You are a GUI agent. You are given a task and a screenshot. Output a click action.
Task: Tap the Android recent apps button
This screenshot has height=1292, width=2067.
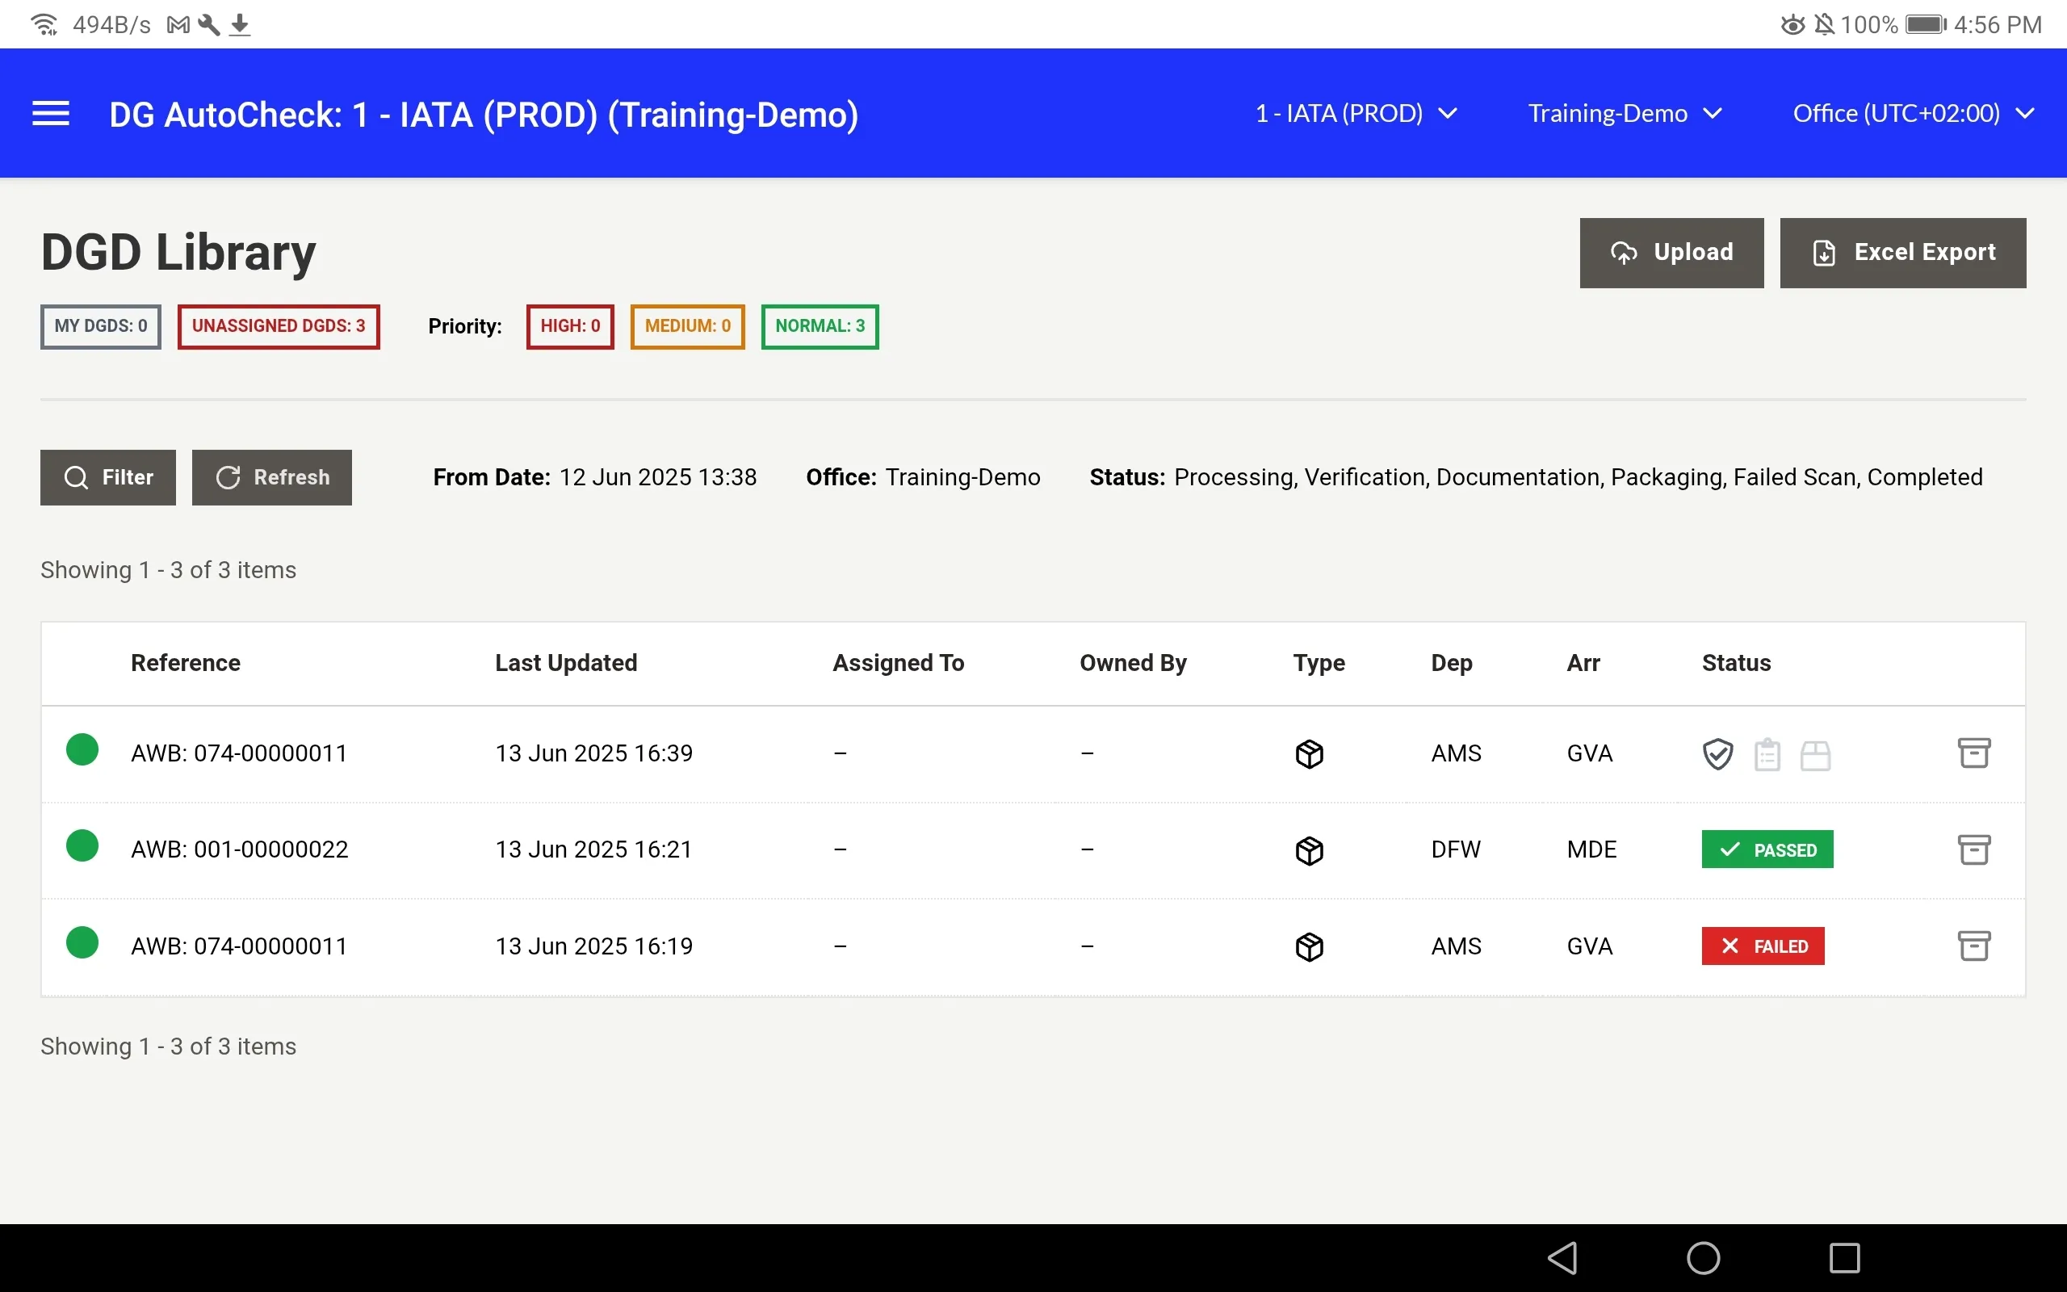[x=1844, y=1258]
